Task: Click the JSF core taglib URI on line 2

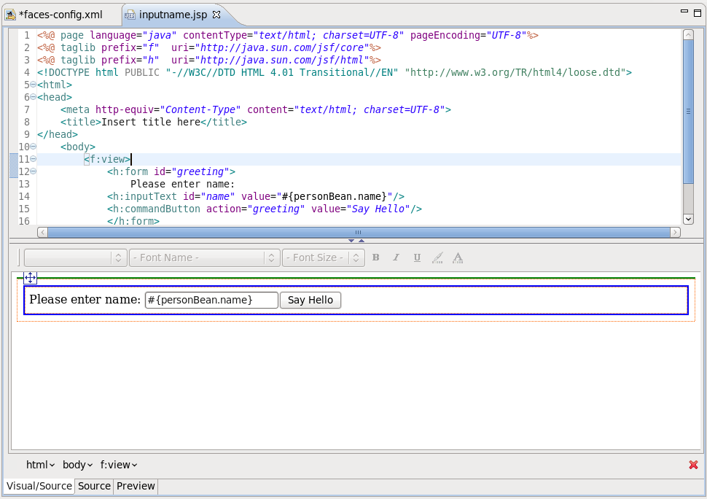Action: (282, 47)
